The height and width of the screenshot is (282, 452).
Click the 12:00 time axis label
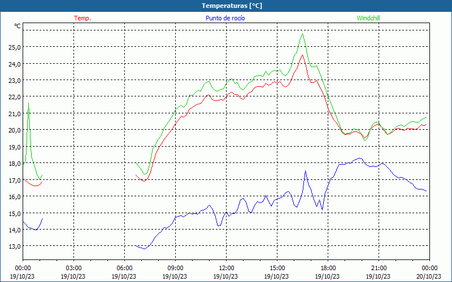point(227,268)
